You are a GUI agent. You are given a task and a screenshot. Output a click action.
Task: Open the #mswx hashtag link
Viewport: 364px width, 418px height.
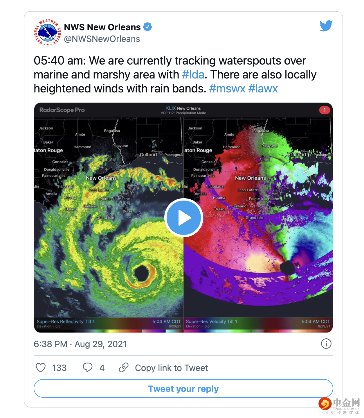227,88
